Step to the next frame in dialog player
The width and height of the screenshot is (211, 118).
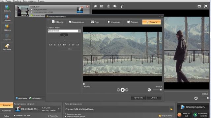point(127,90)
